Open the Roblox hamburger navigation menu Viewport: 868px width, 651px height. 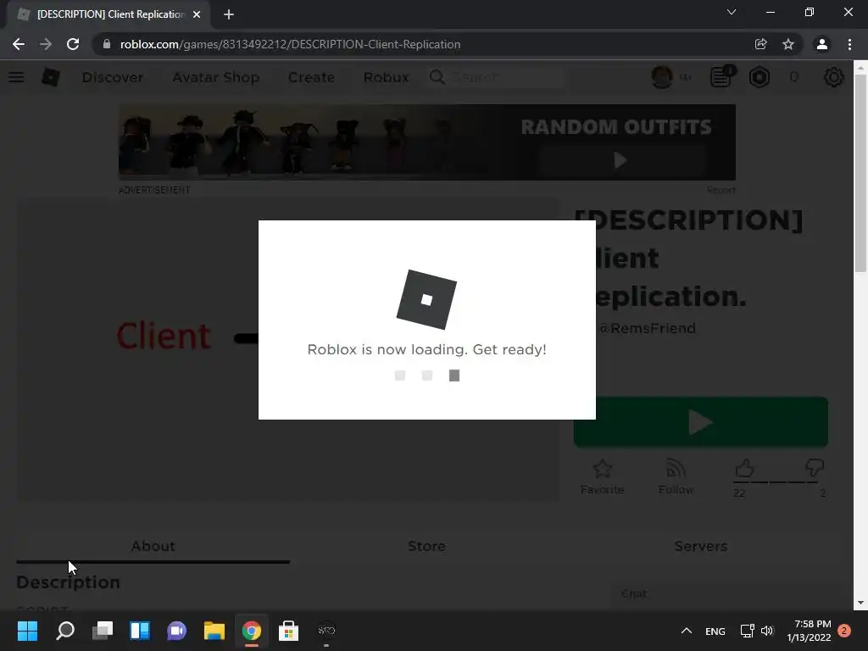[16, 77]
